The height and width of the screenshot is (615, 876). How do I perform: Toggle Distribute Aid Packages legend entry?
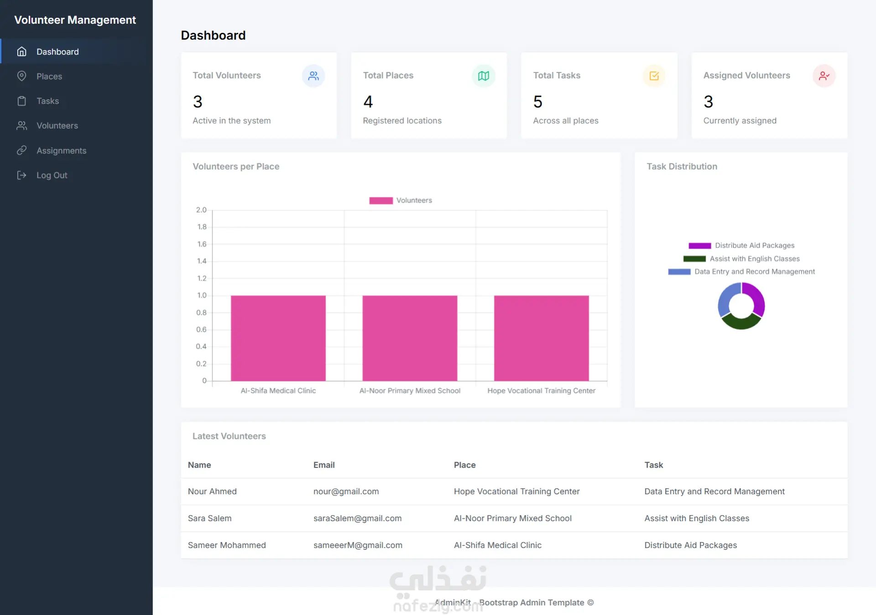coord(741,246)
